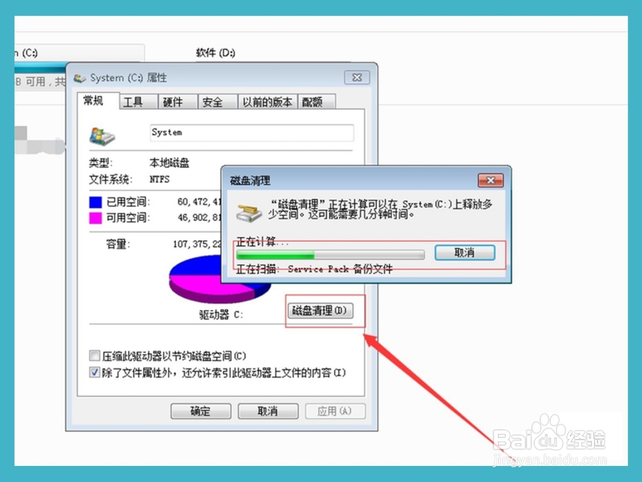Click the 磁盘清理(D) button
Image resolution: width=642 pixels, height=482 pixels.
click(x=321, y=310)
